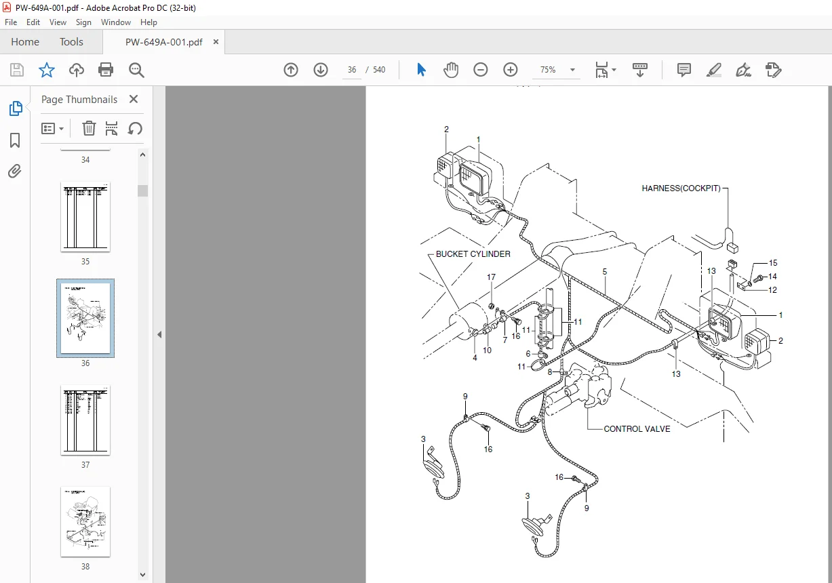Open the View menu
The image size is (832, 583).
pyautogui.click(x=58, y=22)
